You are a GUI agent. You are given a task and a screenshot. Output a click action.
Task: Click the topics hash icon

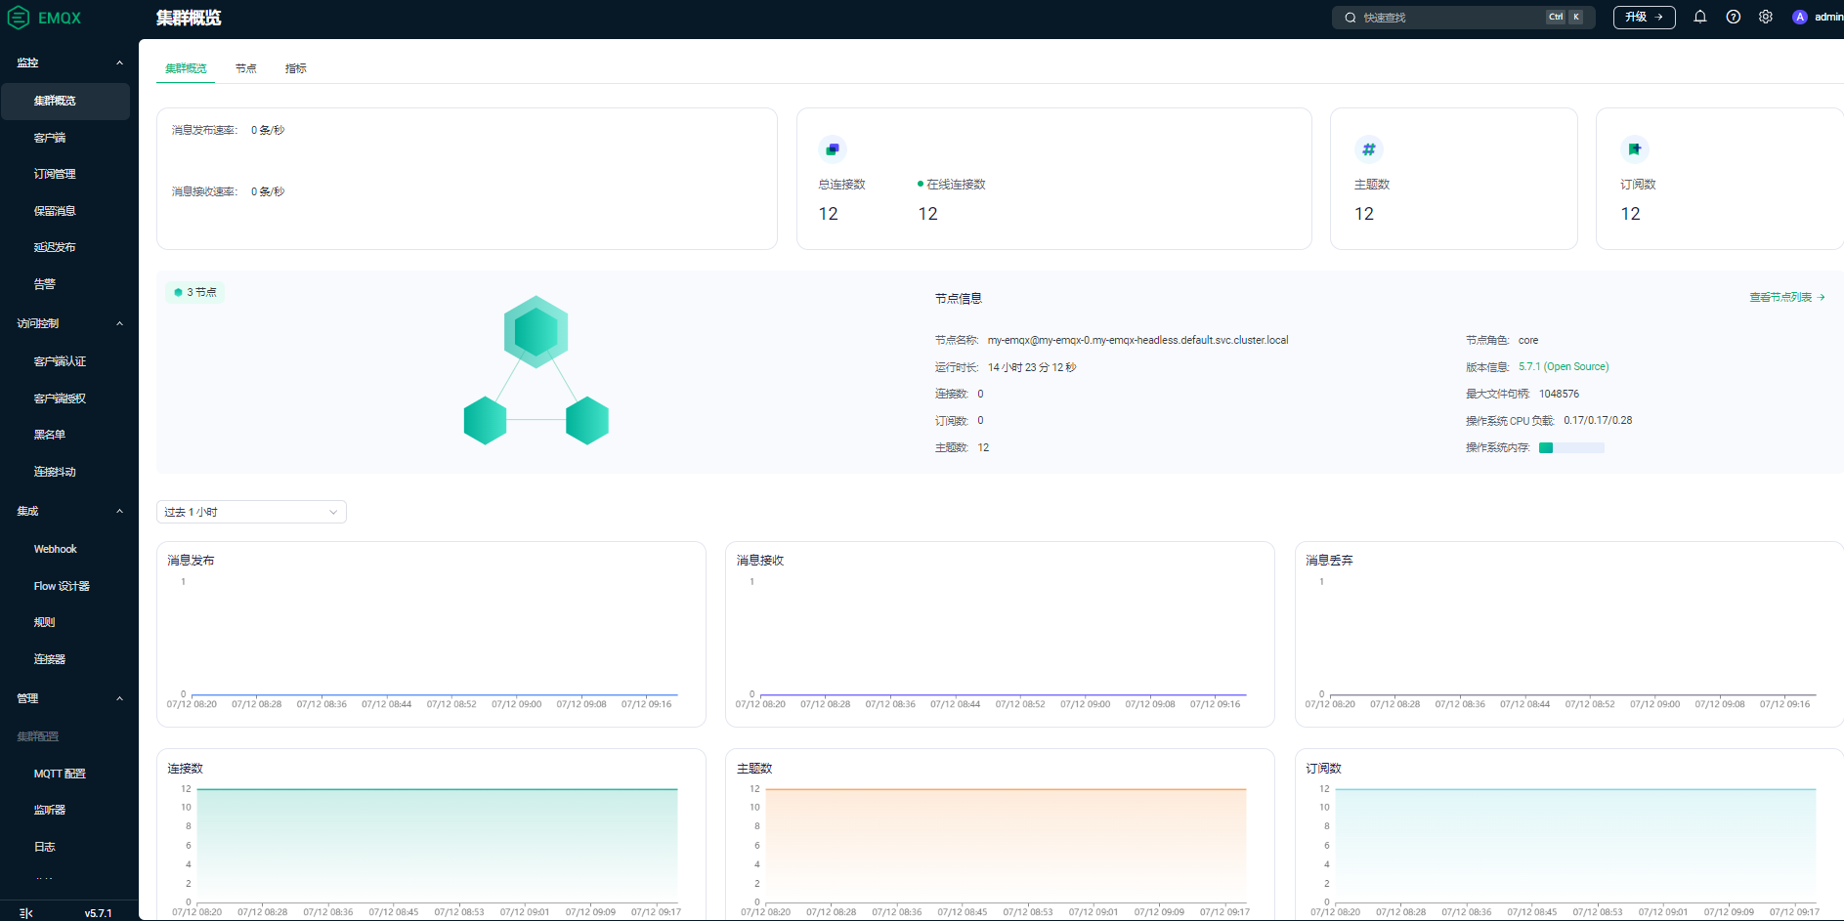tap(1368, 149)
